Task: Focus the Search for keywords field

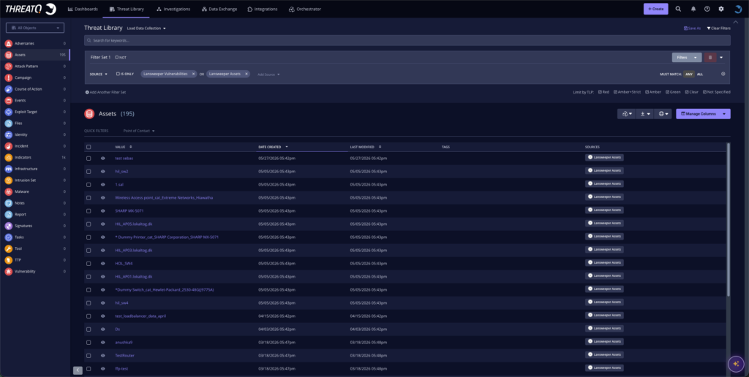Action: (407, 41)
